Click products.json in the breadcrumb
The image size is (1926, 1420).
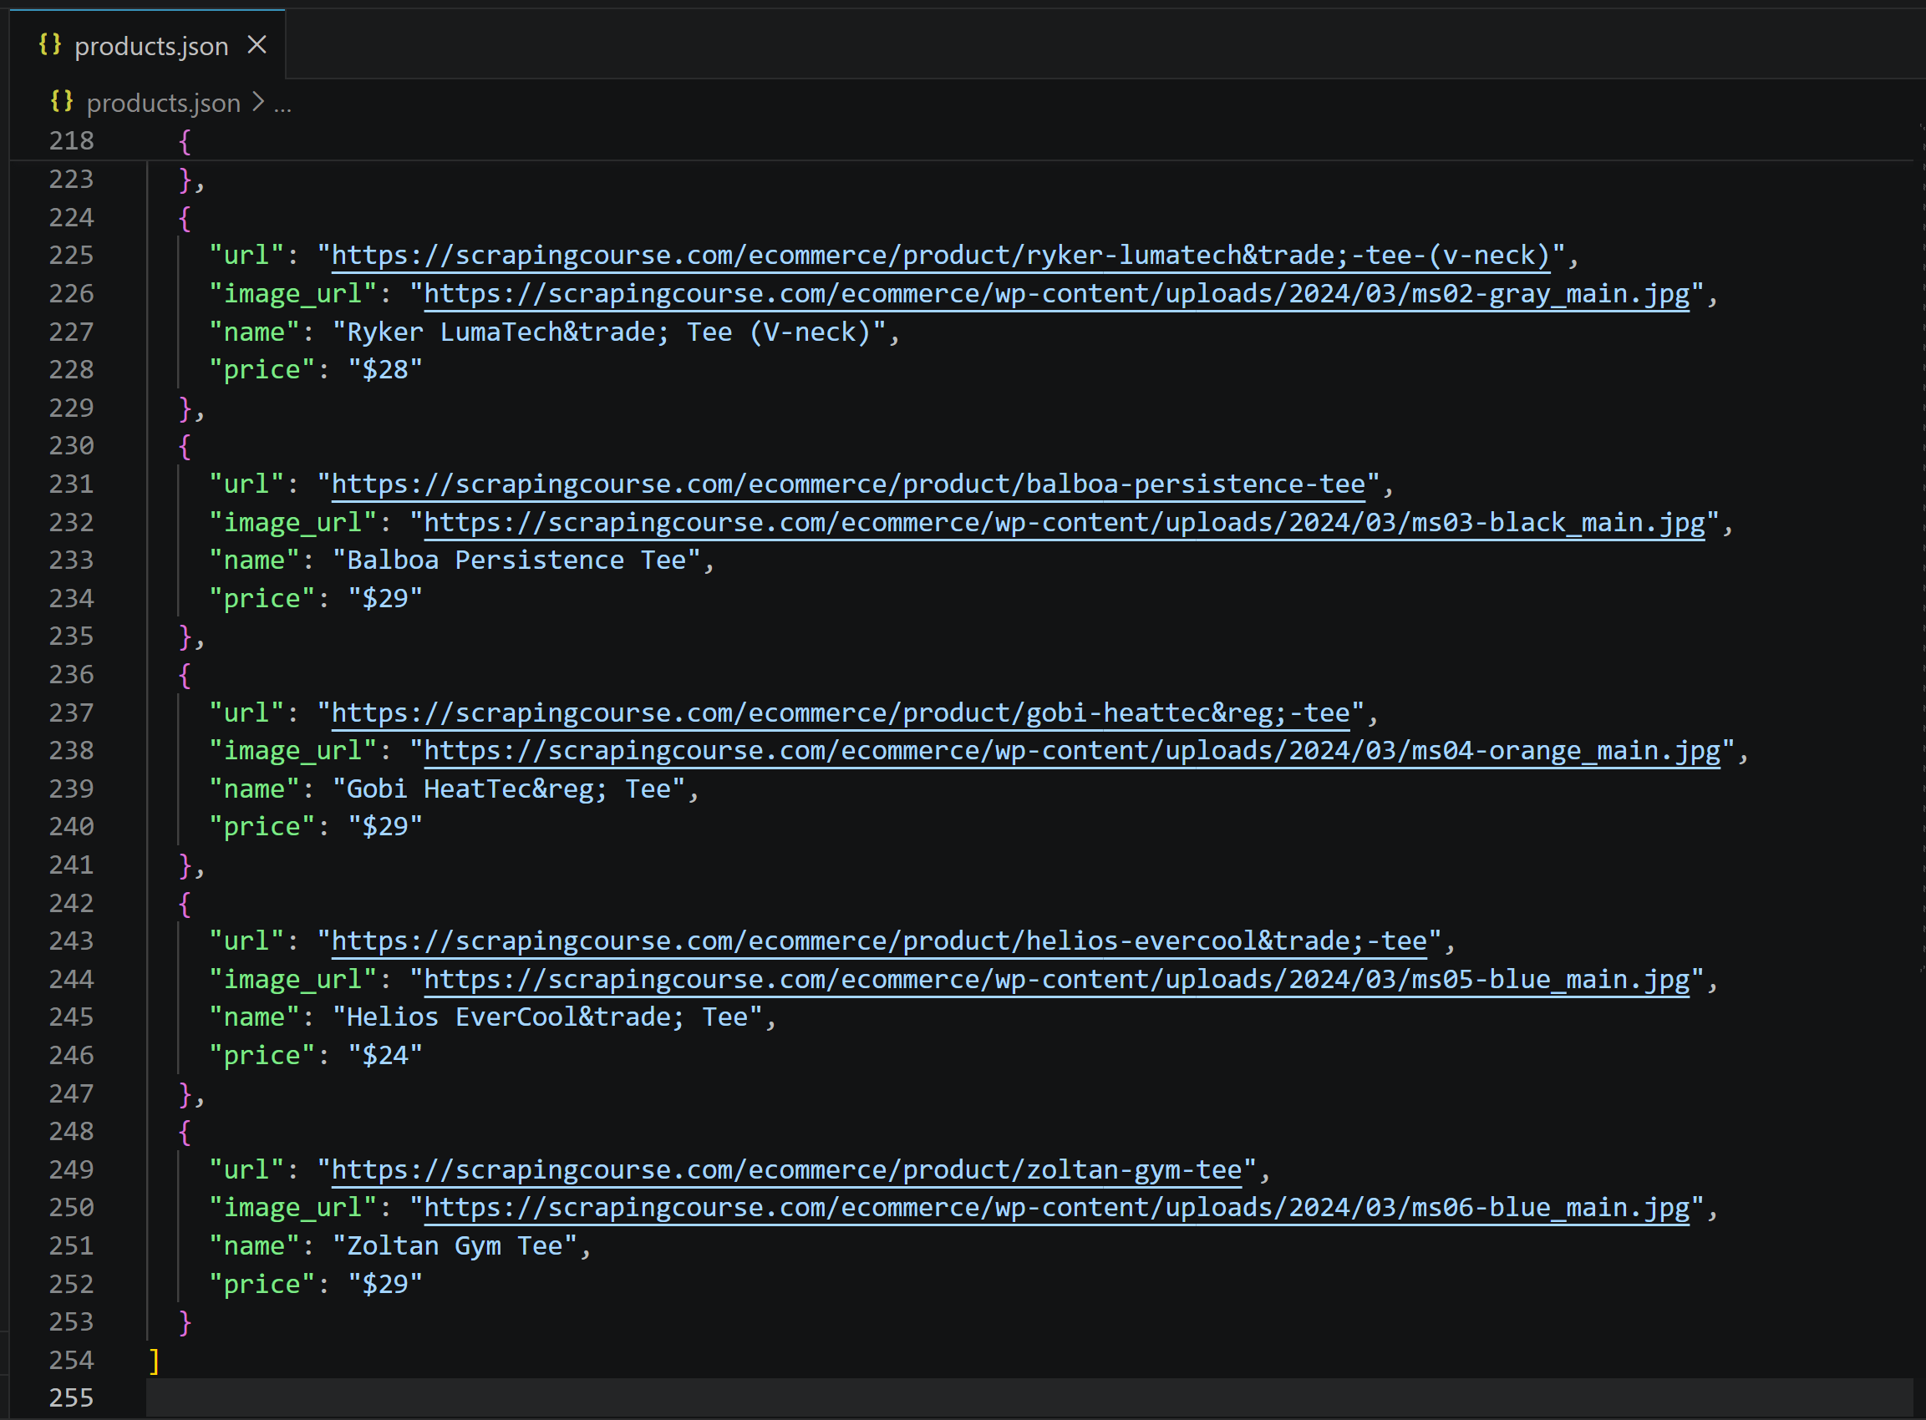[164, 103]
